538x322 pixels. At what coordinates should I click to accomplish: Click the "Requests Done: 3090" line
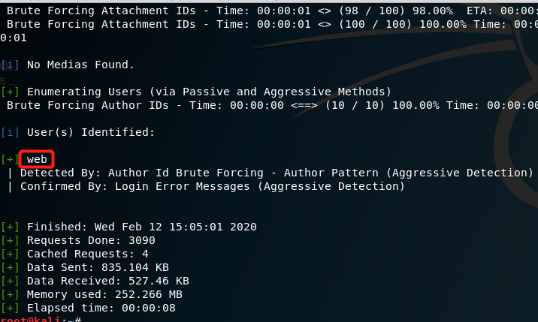point(90,240)
